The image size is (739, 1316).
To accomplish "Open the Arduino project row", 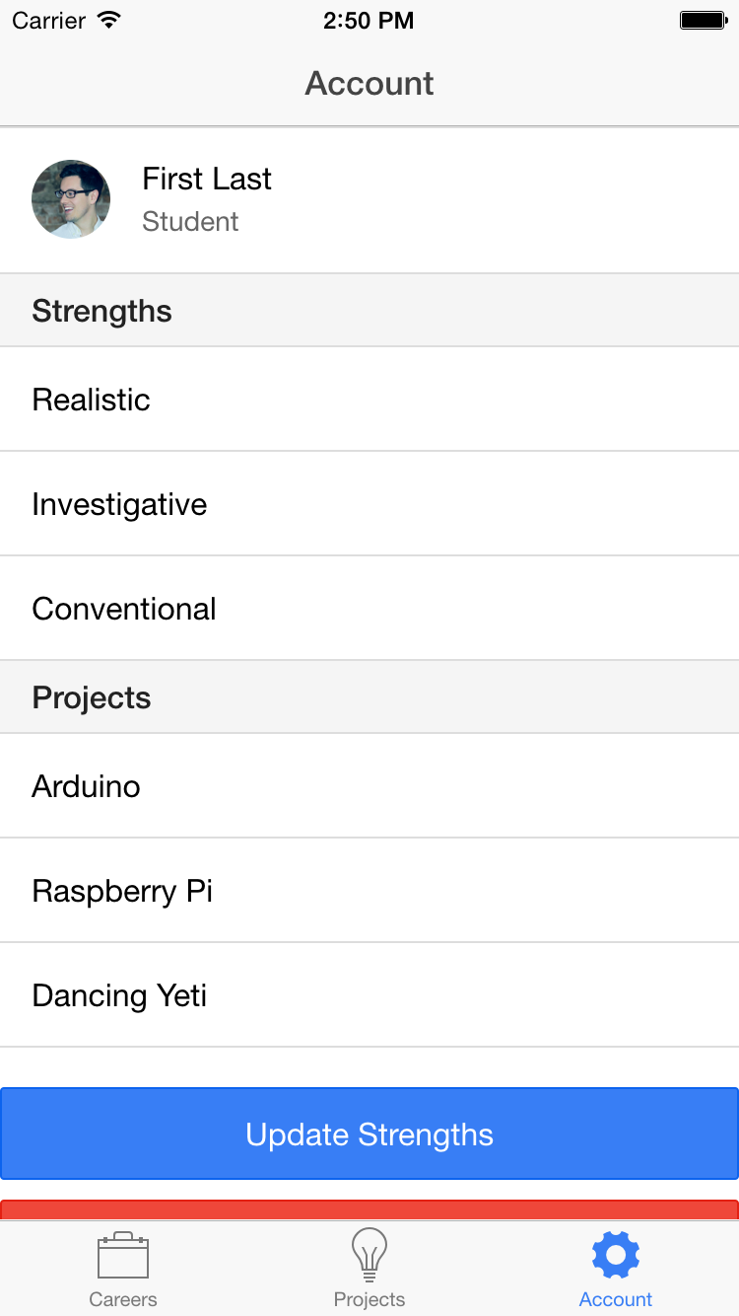I will (369, 786).
